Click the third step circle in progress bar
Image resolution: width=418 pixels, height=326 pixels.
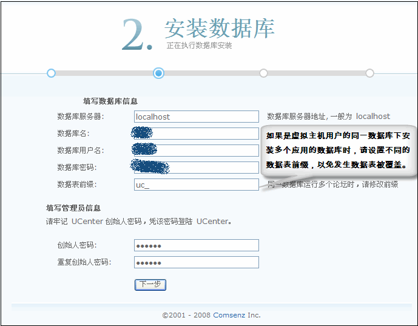263,73
